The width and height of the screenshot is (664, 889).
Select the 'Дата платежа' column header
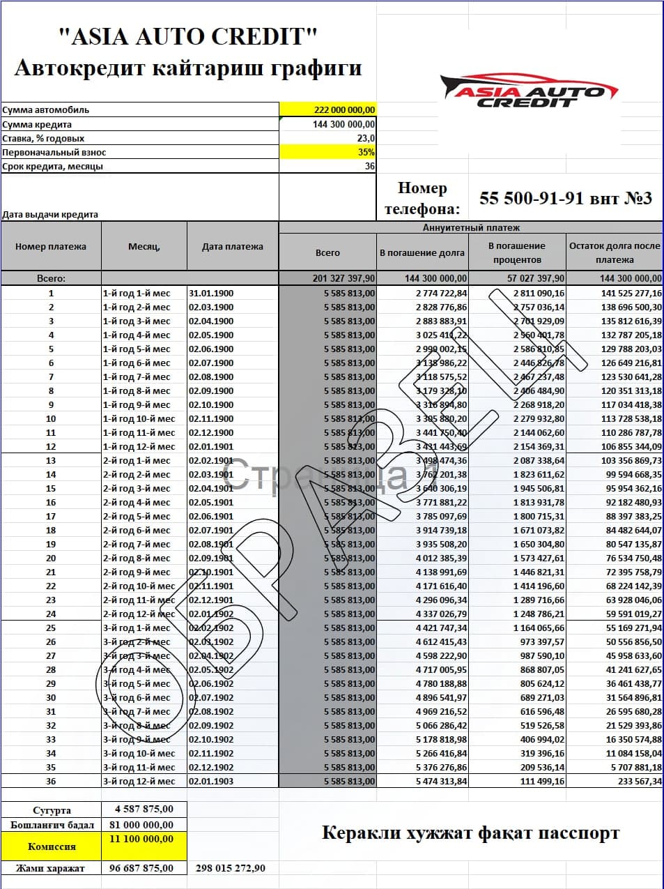tap(233, 246)
